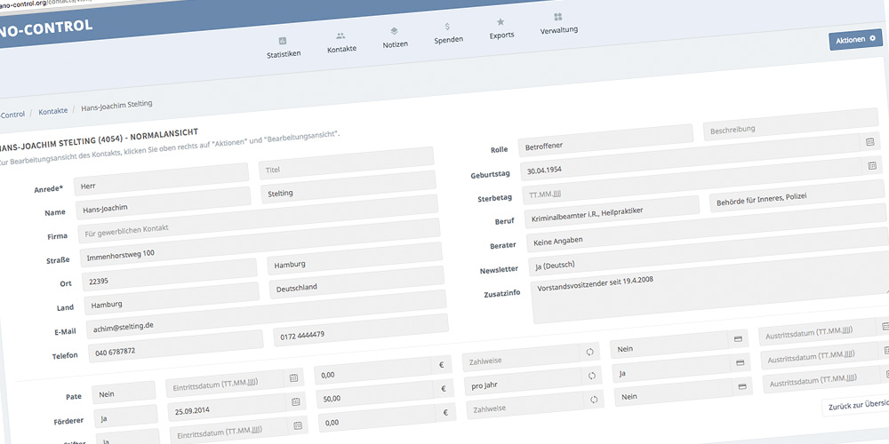Click last name field Stelting
Viewport: 889px width, 444px height.
point(348,186)
